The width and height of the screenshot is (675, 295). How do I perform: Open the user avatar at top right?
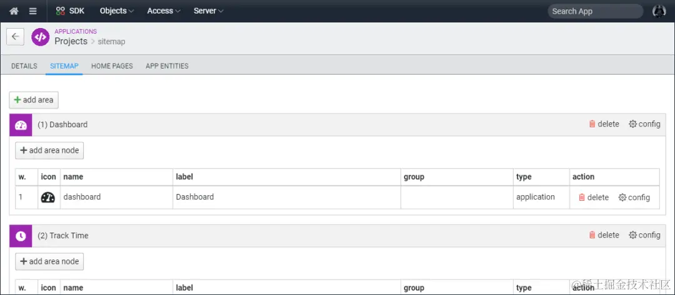pyautogui.click(x=659, y=11)
